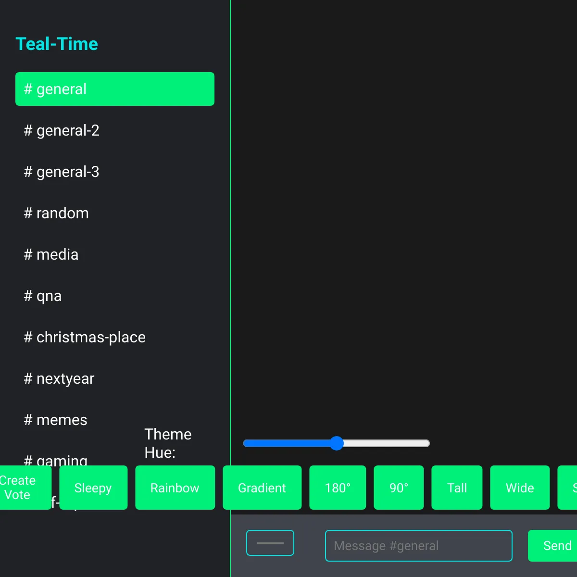Click the Gradient button
Screen dimensions: 577x577
[262, 488]
